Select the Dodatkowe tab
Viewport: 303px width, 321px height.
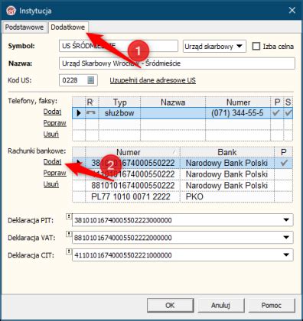click(x=68, y=28)
